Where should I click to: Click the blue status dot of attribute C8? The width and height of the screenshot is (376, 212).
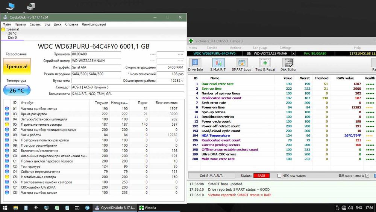7,192
